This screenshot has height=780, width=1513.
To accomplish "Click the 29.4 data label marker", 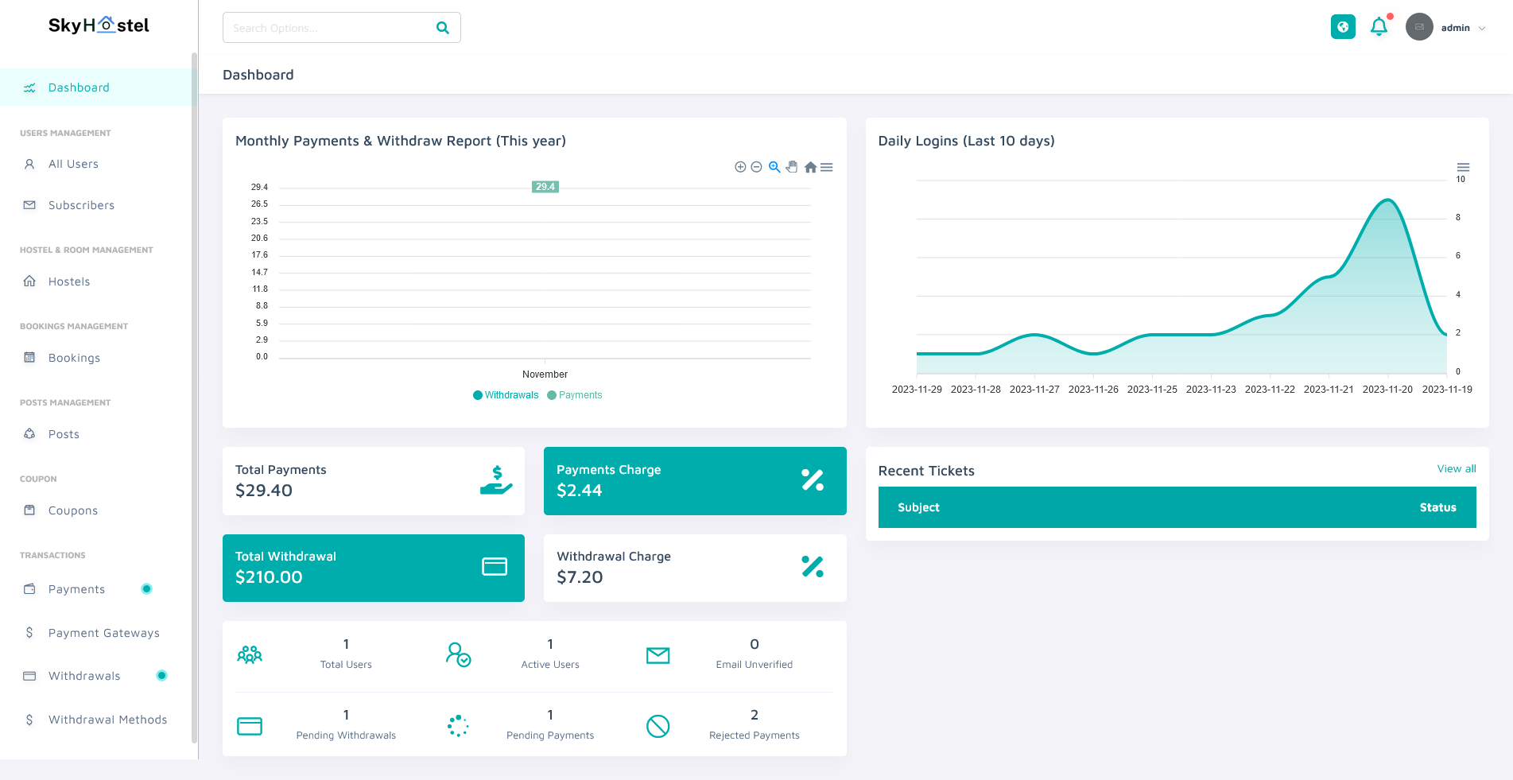I will 545,187.
